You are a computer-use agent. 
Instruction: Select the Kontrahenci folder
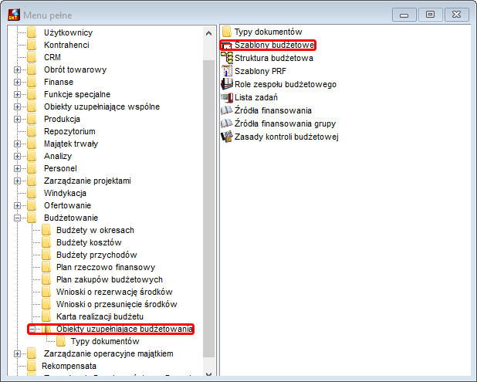pyautogui.click(x=66, y=45)
